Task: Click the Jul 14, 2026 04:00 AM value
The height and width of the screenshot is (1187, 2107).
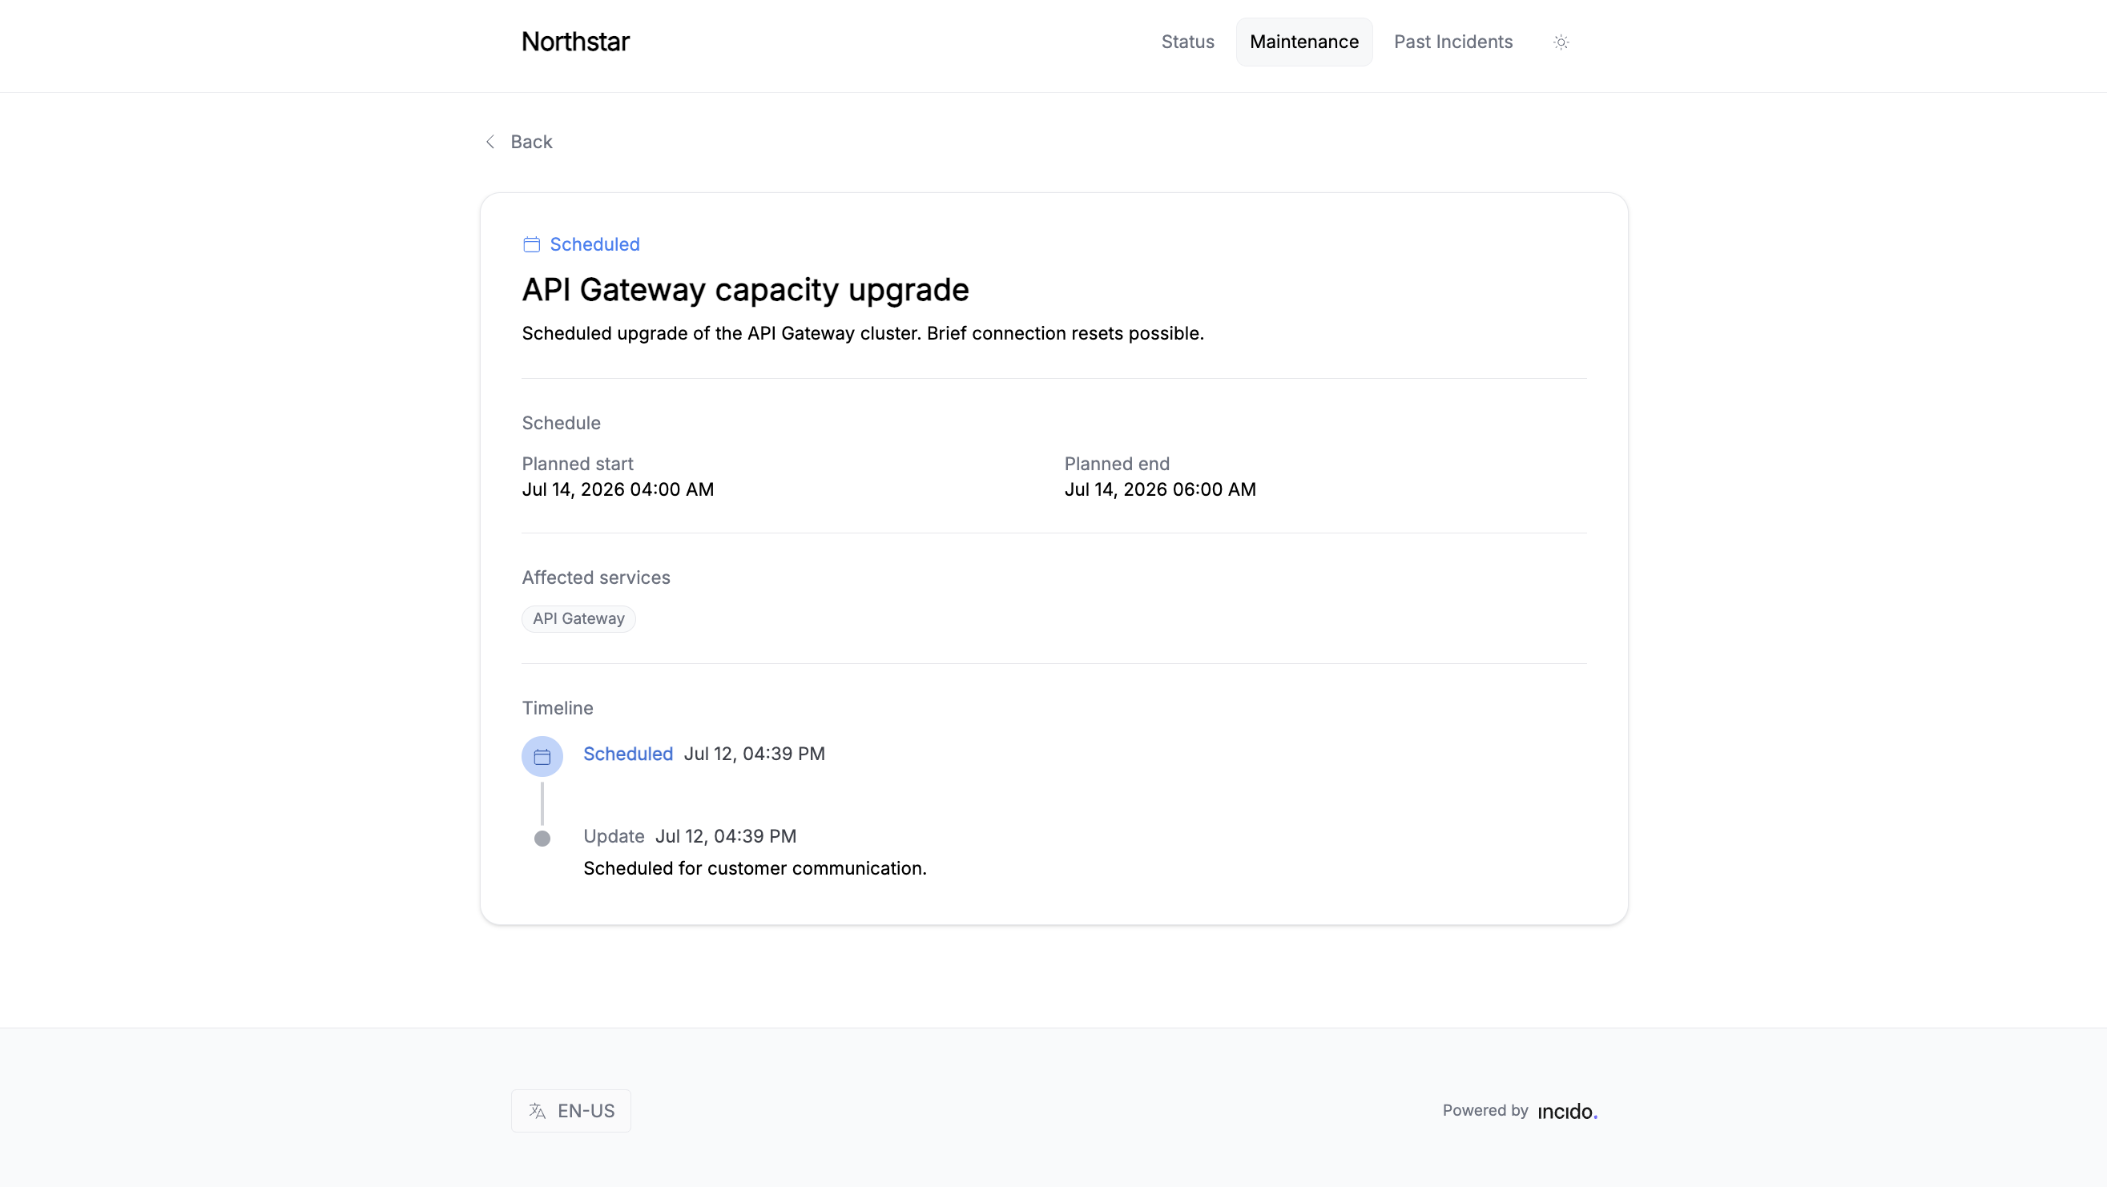Action: (x=618, y=489)
